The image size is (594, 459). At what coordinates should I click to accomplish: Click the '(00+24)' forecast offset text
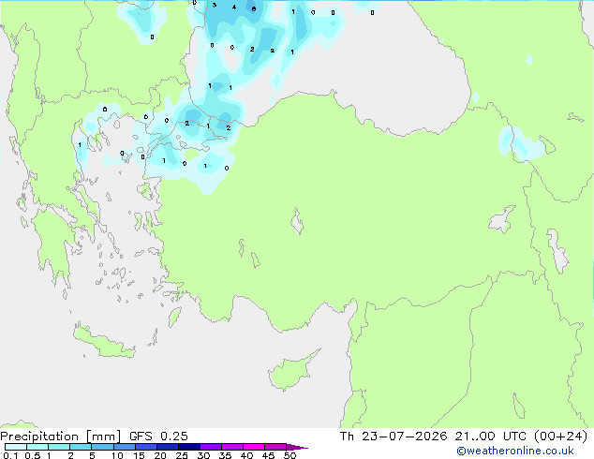[560, 437]
